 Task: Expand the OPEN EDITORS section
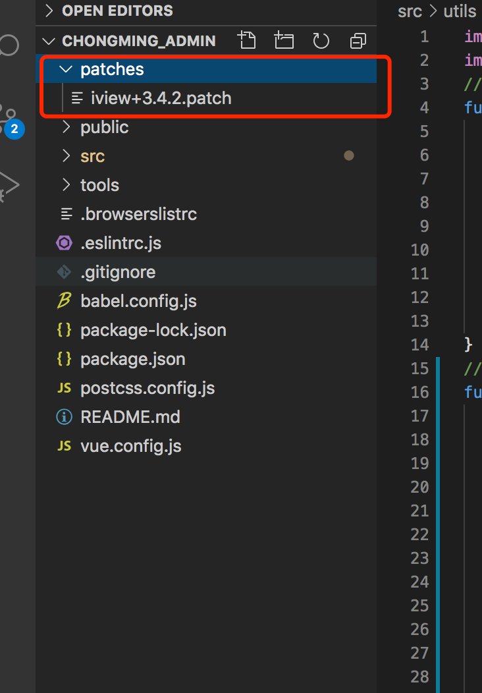tap(117, 11)
